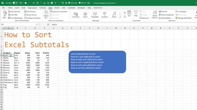This screenshot has height=110, width=197.
Task: Click the Cherry cell in row 11
Action: (9, 70)
